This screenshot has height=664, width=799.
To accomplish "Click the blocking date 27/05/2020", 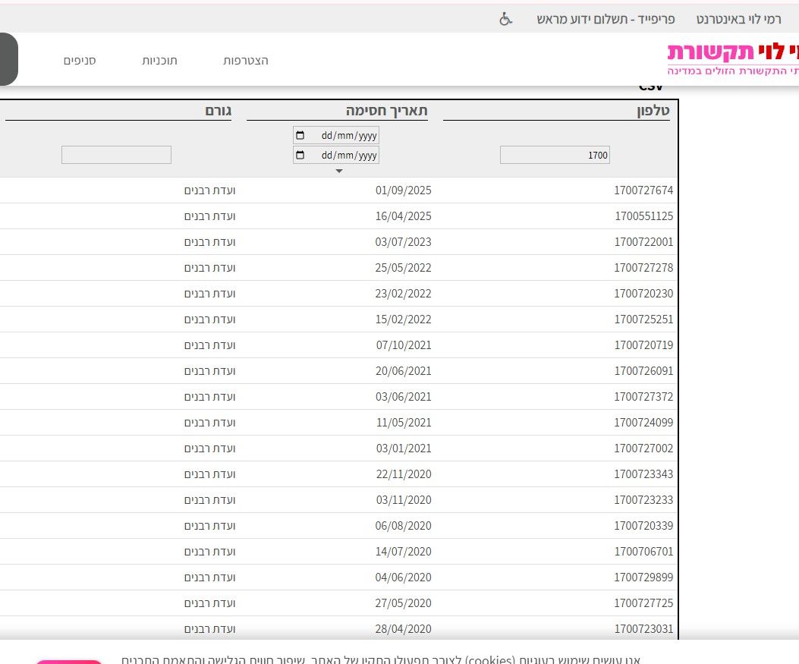I will point(403,603).
